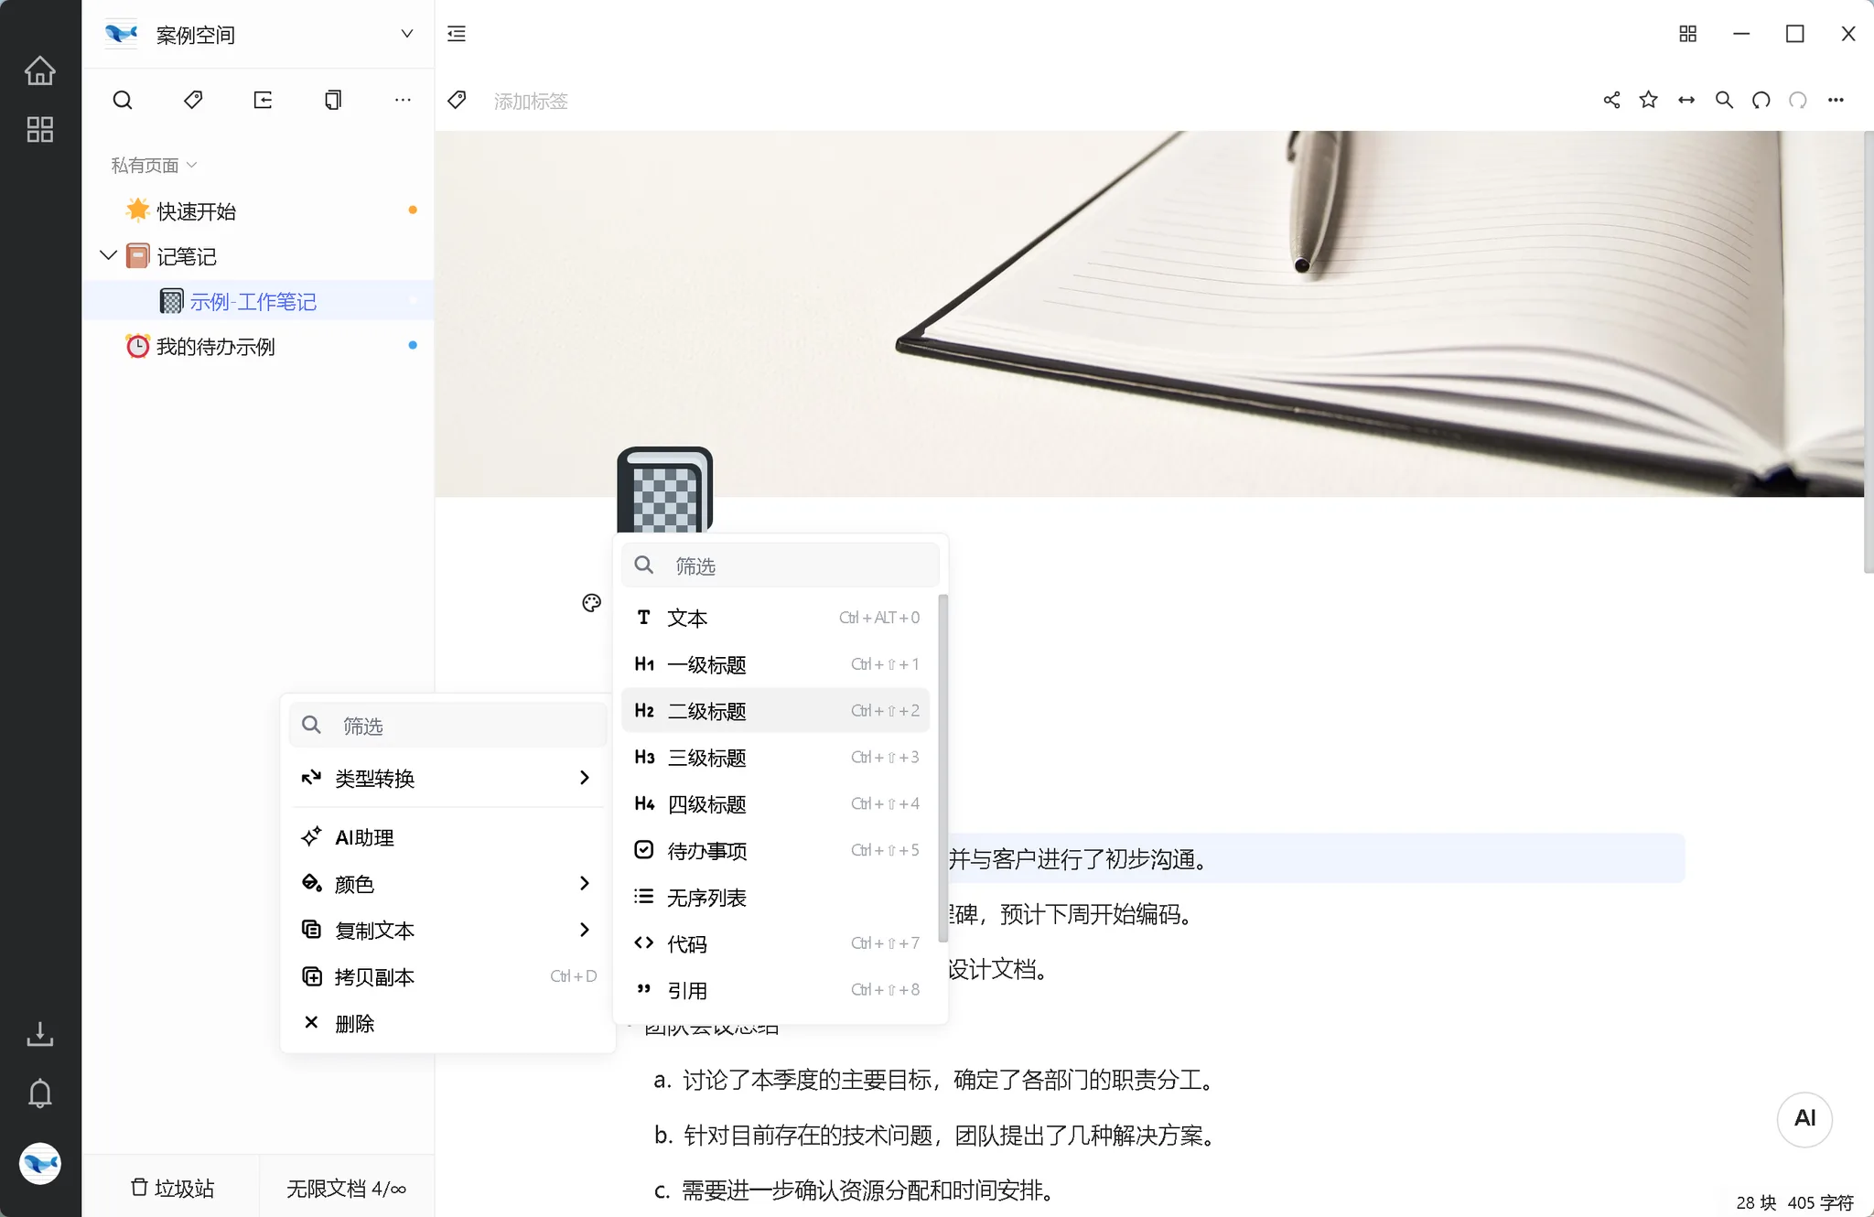Click the palette block handle icon
This screenshot has height=1217, width=1874.
pos(591,602)
